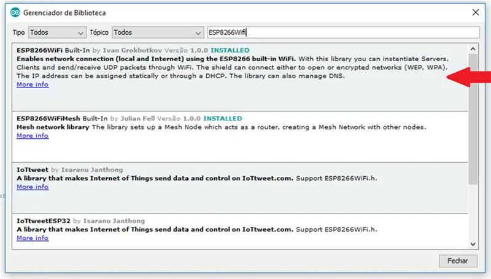491x279 pixels.
Task: Click INSTALLED label of ESP8266WiFiMesh library
Action: [x=223, y=119]
